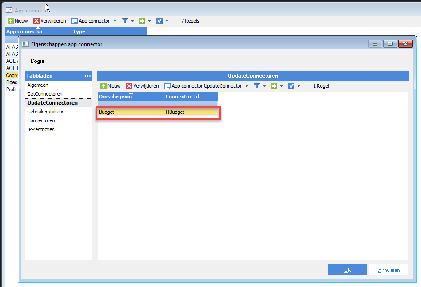Select the Cogix row in the background list
Image resolution: width=421 pixels, height=287 pixels.
pyautogui.click(x=12, y=75)
